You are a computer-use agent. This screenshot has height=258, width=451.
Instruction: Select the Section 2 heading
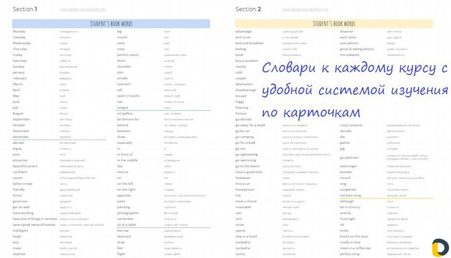point(248,9)
